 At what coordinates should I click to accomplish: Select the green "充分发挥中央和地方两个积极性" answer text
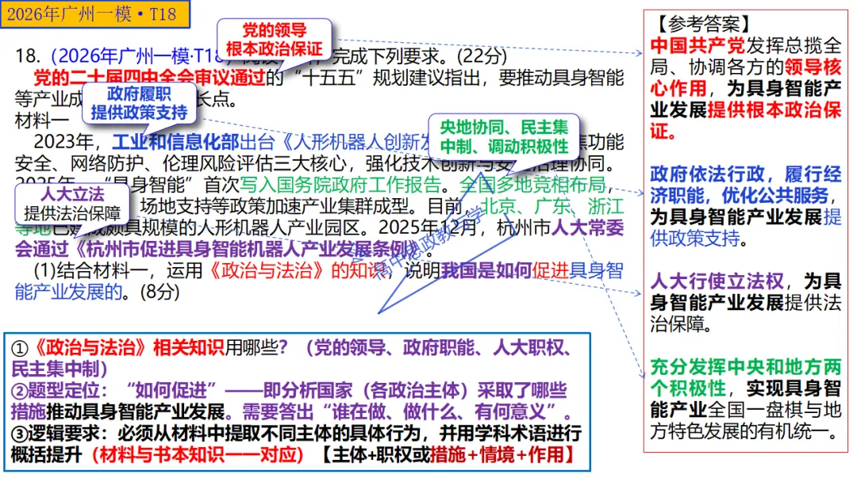[745, 377]
